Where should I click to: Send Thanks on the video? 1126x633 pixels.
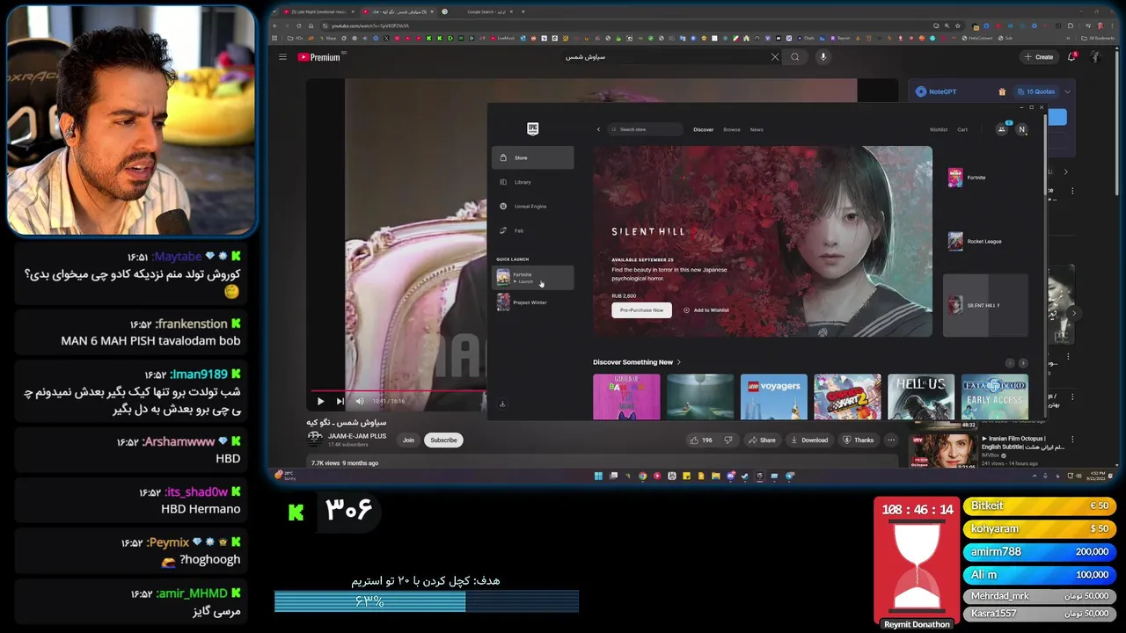tap(859, 440)
